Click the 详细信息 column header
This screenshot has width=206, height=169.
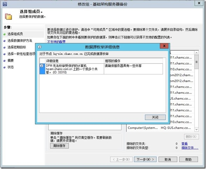coord(75,61)
